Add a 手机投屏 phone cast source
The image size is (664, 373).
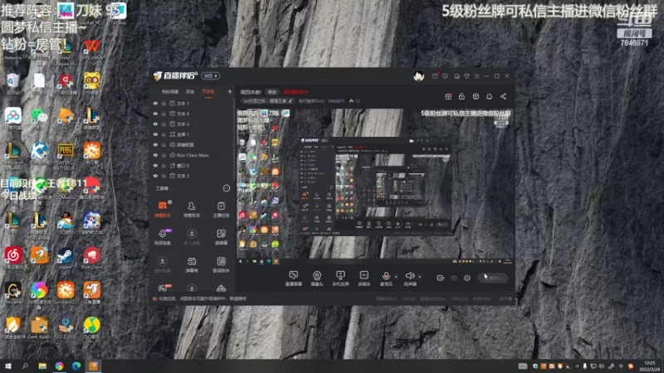click(340, 279)
